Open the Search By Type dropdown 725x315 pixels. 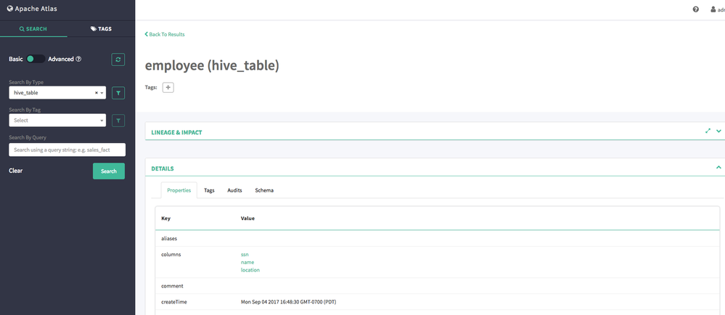[x=57, y=93]
